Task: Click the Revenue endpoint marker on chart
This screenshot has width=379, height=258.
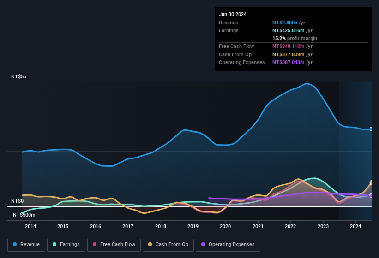Action: pyautogui.click(x=371, y=129)
